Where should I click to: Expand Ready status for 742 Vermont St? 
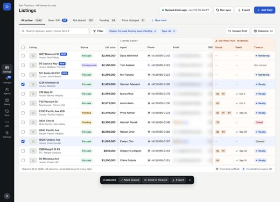coord(261,103)
